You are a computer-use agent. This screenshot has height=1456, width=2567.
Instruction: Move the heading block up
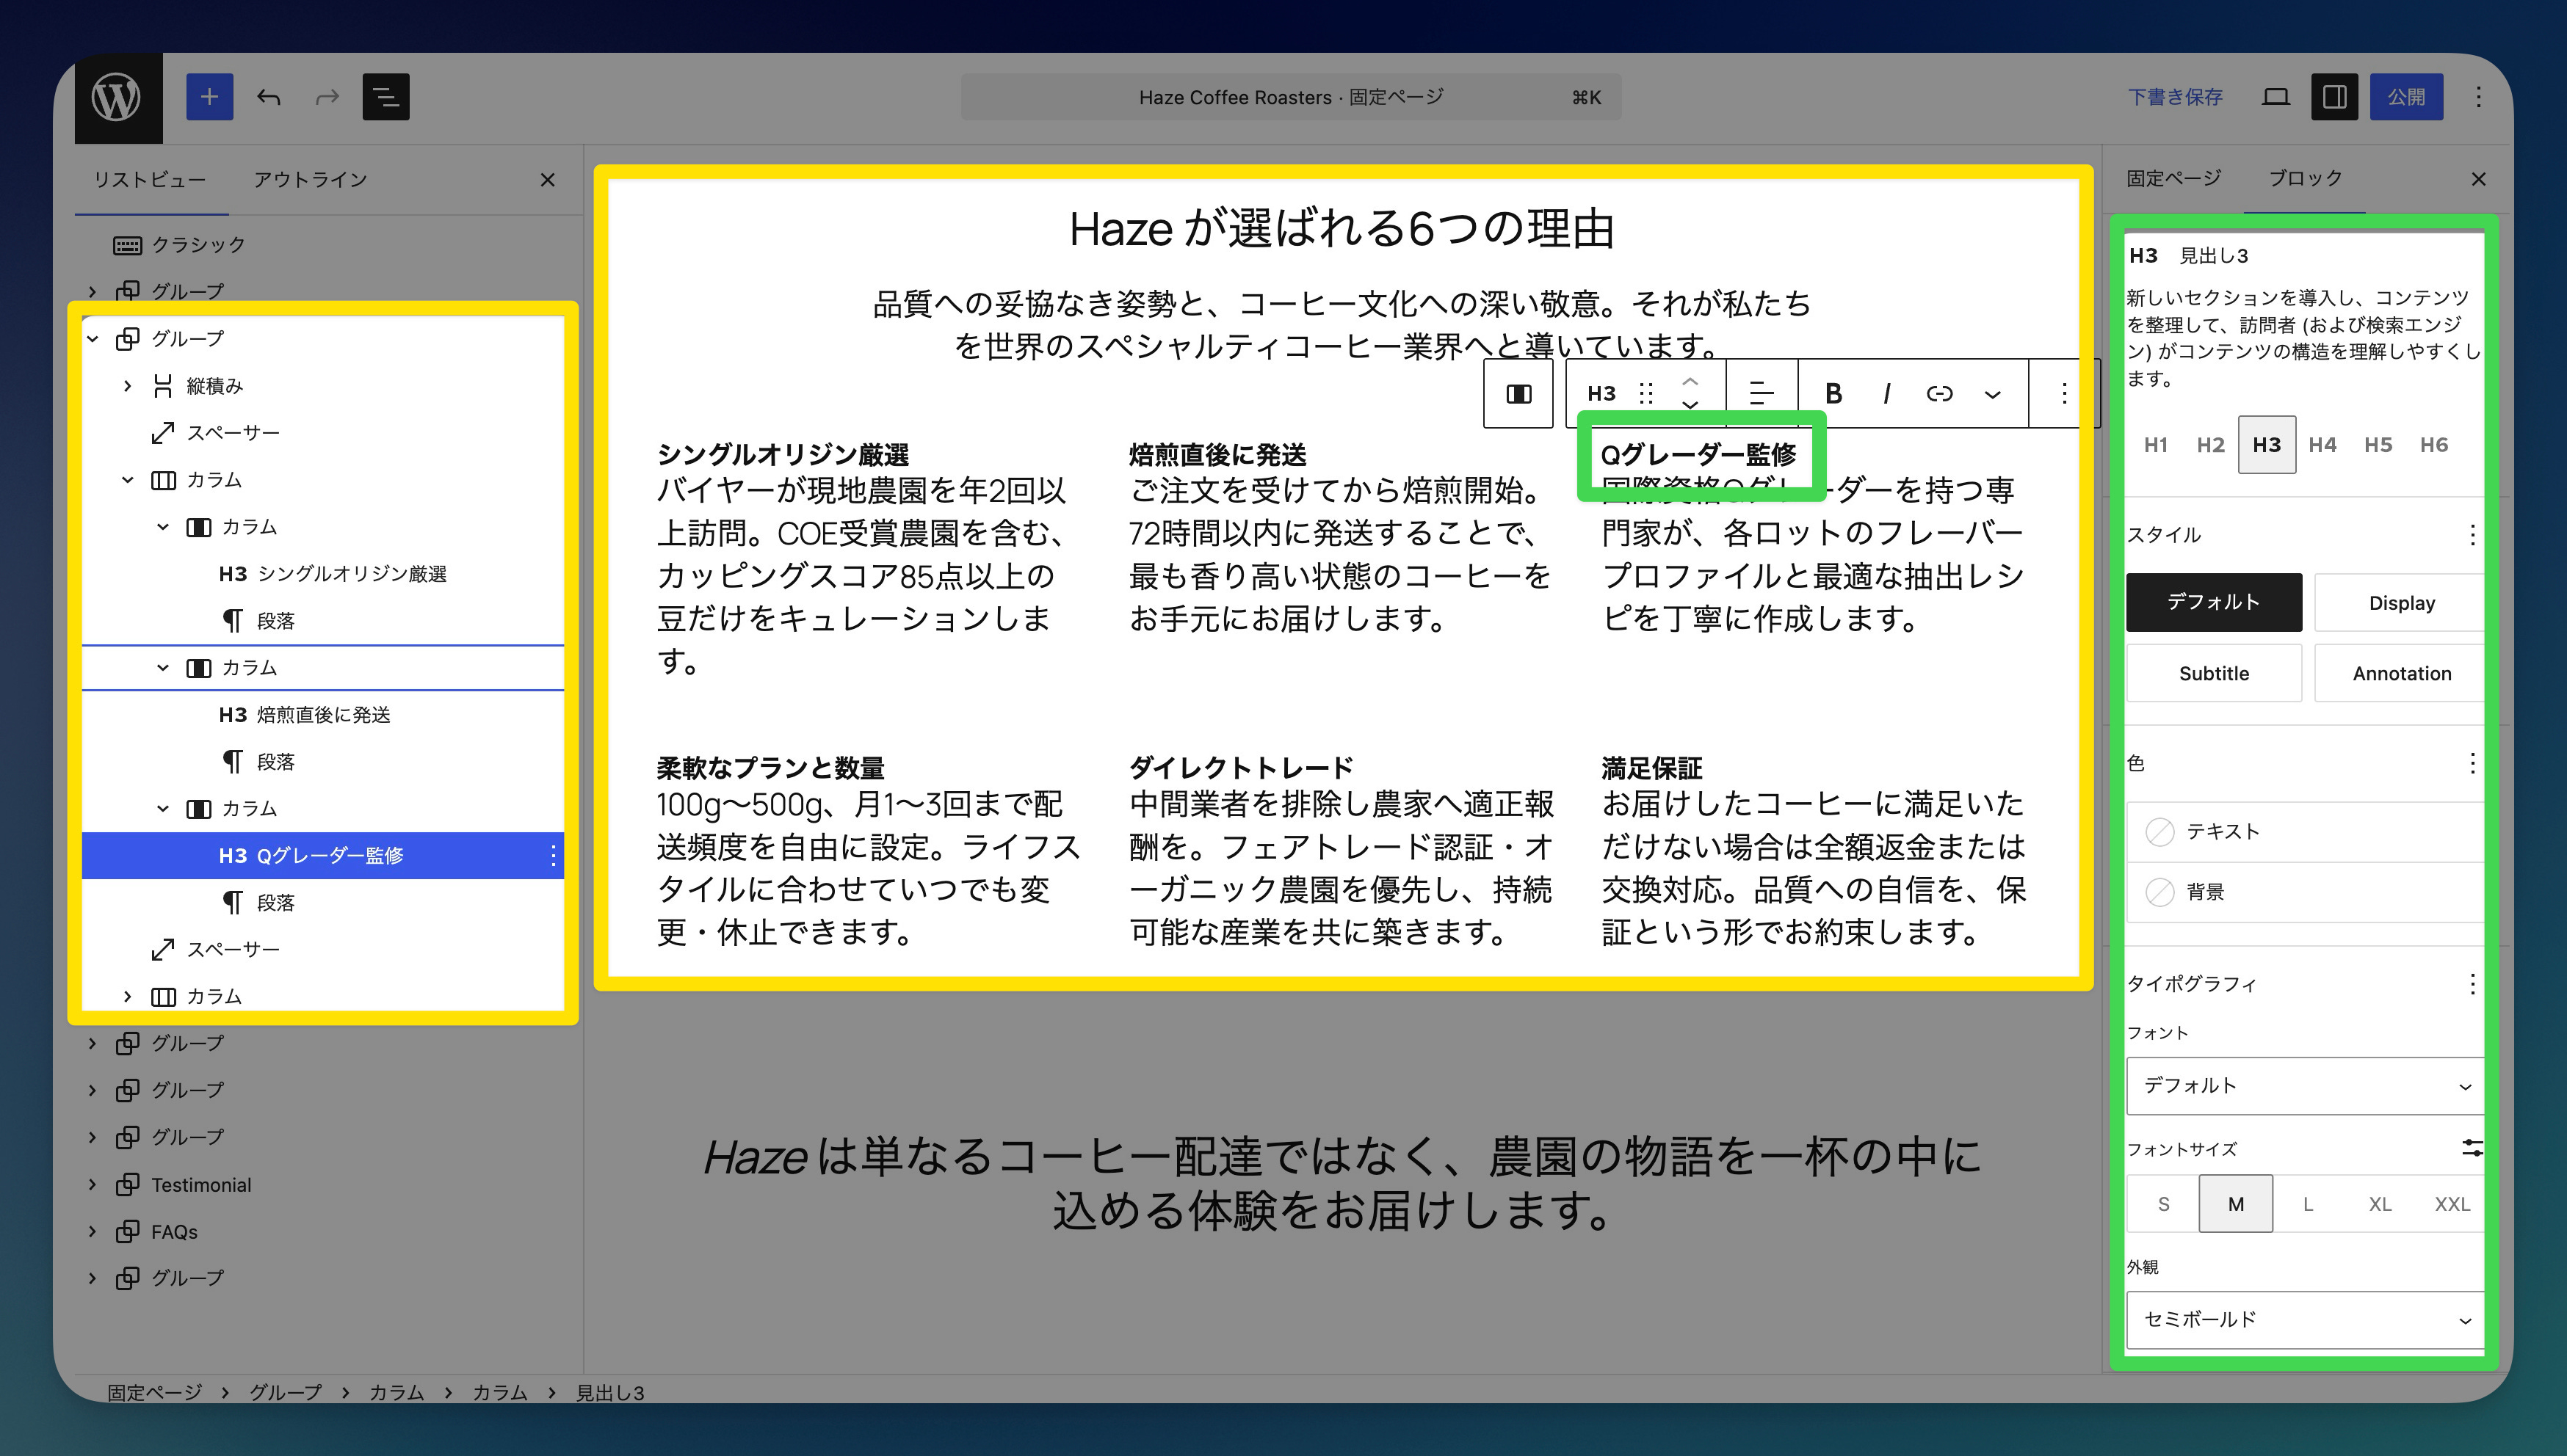[x=1690, y=381]
